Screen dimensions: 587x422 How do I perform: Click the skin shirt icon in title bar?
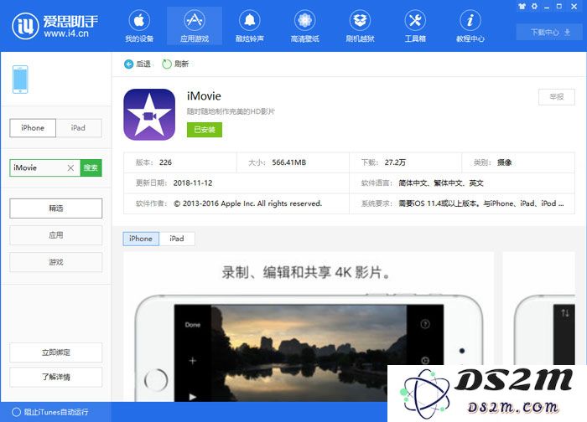(x=522, y=7)
